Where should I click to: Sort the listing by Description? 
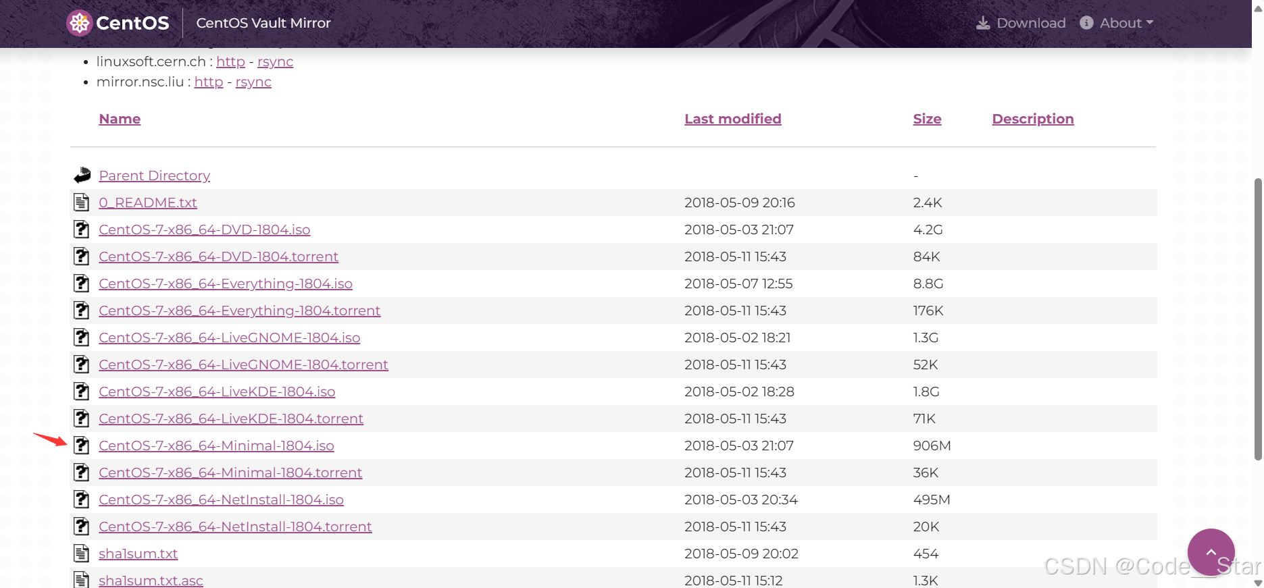(x=1033, y=119)
